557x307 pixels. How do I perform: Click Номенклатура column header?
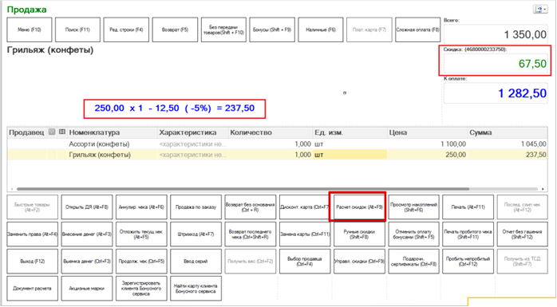113,132
